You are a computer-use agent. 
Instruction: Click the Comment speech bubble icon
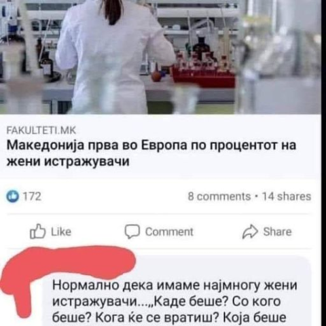pyautogui.click(x=132, y=232)
